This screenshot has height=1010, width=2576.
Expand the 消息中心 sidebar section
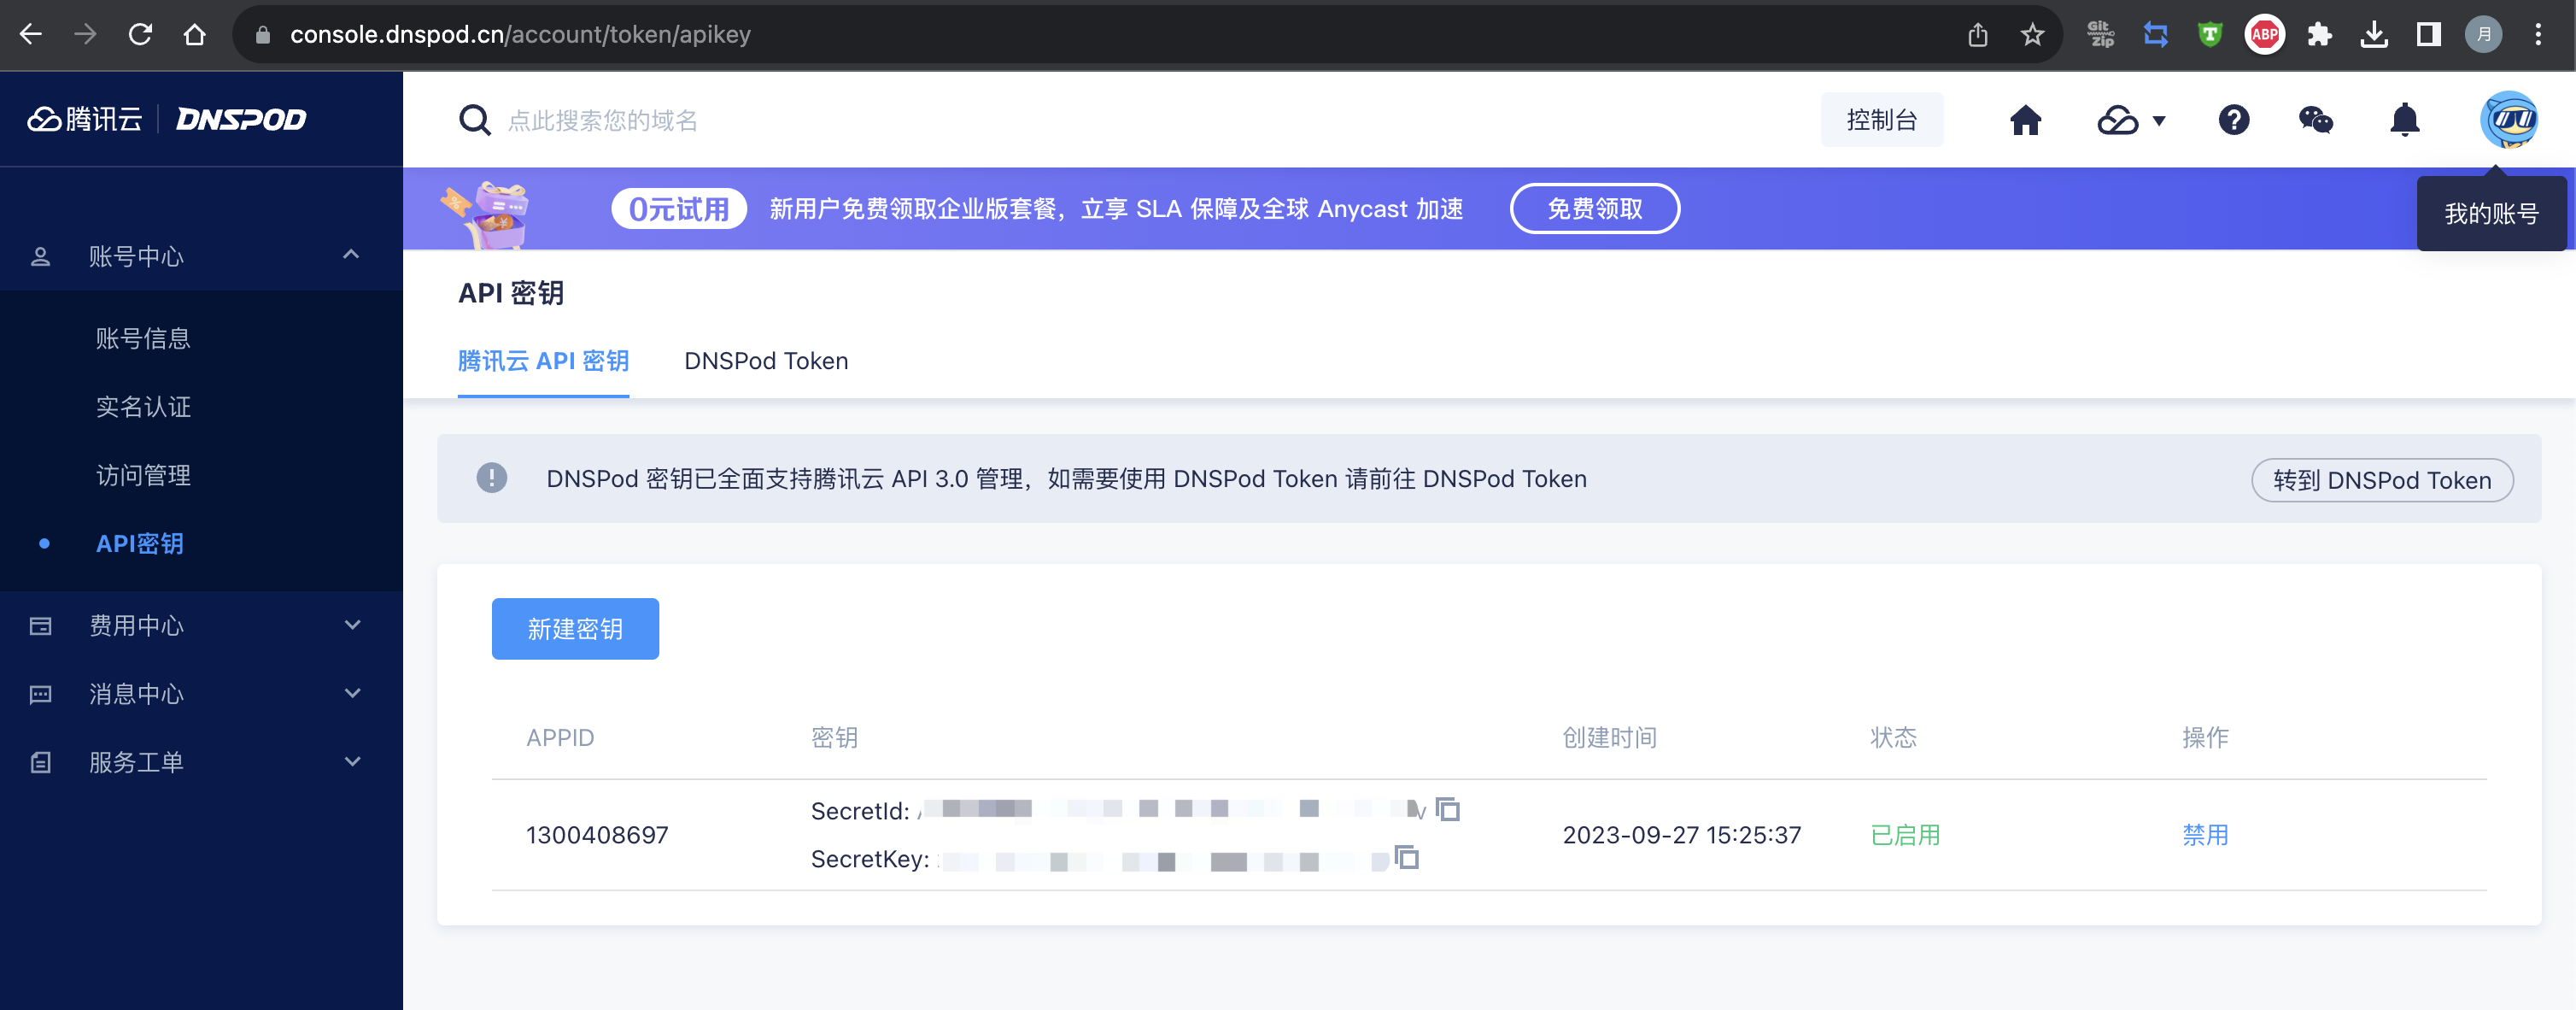[352, 693]
